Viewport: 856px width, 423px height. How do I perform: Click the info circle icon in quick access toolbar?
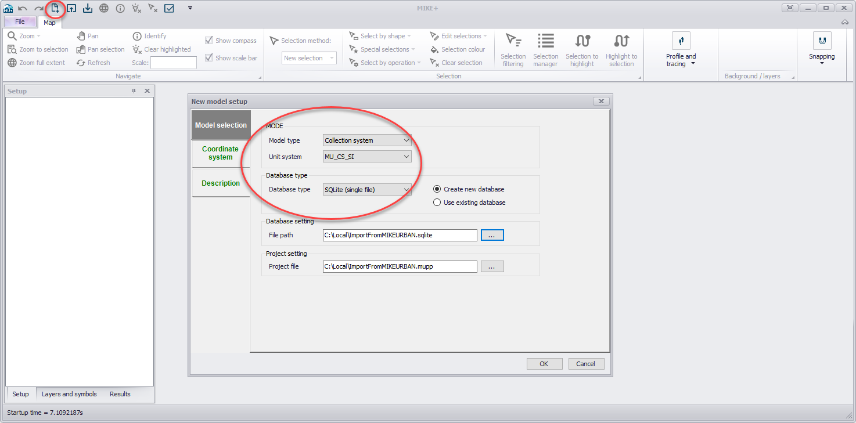[120, 8]
